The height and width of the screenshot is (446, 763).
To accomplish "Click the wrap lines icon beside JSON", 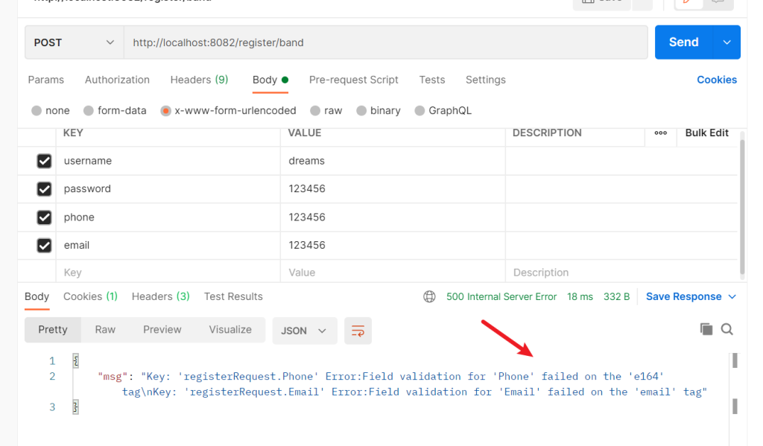I will (x=358, y=331).
